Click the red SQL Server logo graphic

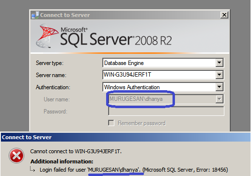(x=47, y=36)
